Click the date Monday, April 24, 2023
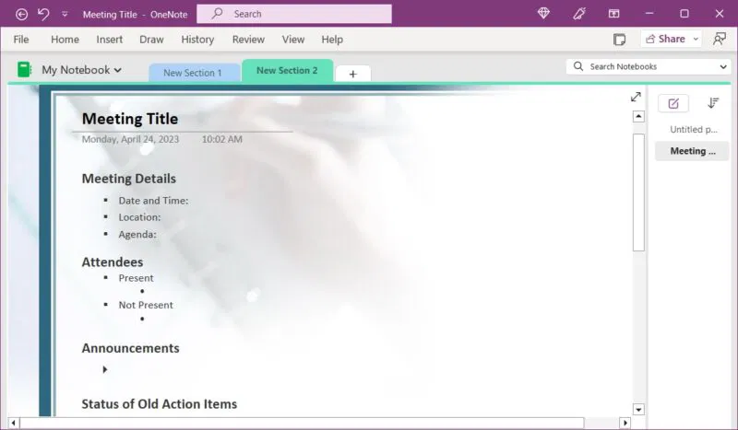This screenshot has height=430, width=738. pos(130,139)
